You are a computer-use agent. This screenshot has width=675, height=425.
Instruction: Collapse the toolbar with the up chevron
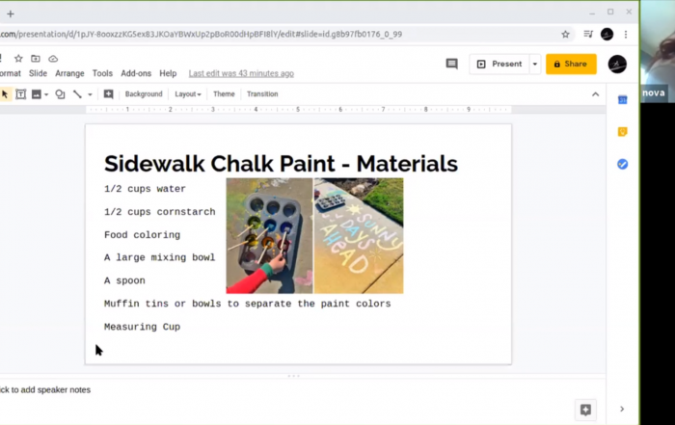tap(595, 94)
